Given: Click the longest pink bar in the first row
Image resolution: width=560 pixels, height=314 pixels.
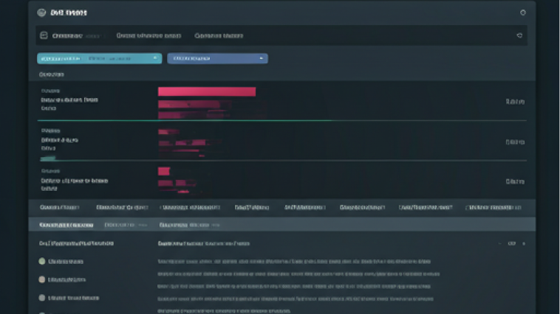Looking at the screenshot, I should tap(207, 91).
